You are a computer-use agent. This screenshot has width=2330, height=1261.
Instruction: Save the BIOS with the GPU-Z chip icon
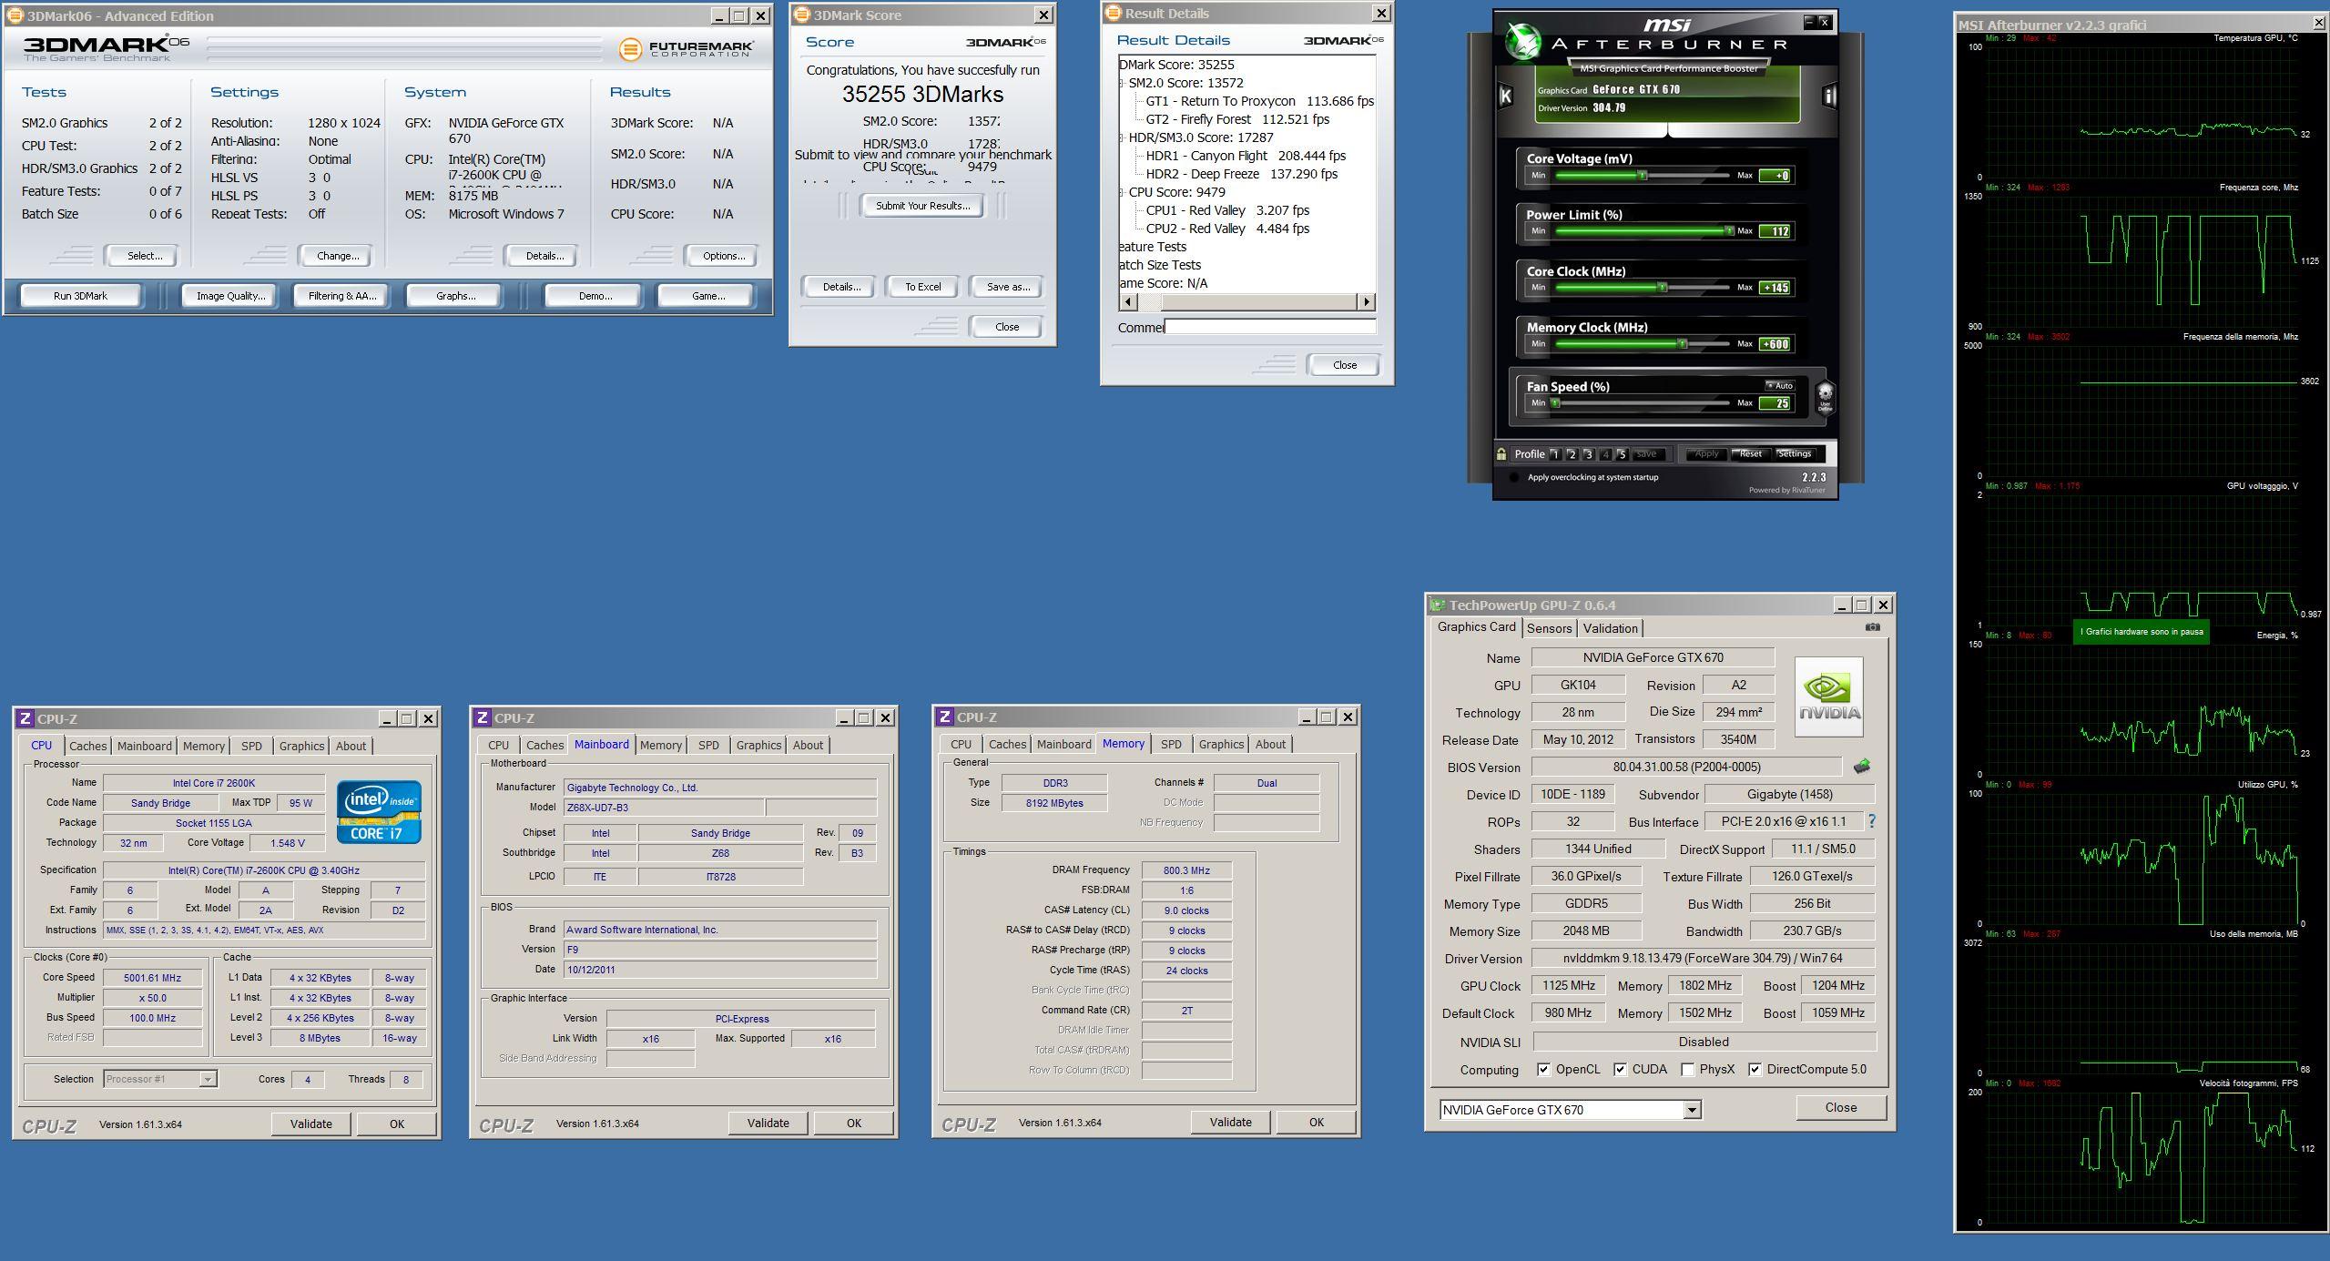pos(1861,767)
